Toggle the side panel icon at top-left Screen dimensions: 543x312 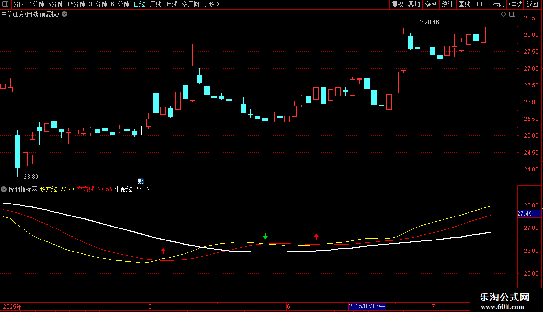(5, 4)
